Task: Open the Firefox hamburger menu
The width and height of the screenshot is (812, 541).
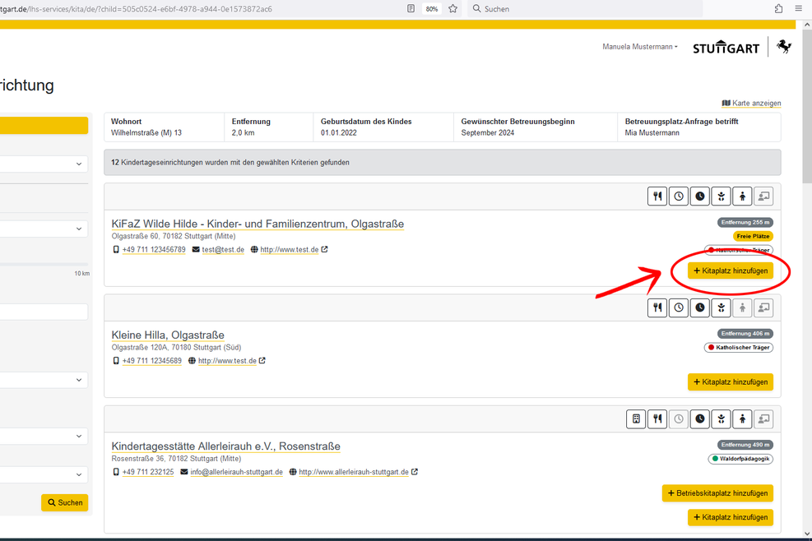Action: click(x=799, y=9)
